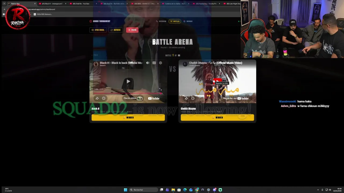The width and height of the screenshot is (344, 193).
Task: Share the Cheikh Dhayou video
Action: pos(186,98)
